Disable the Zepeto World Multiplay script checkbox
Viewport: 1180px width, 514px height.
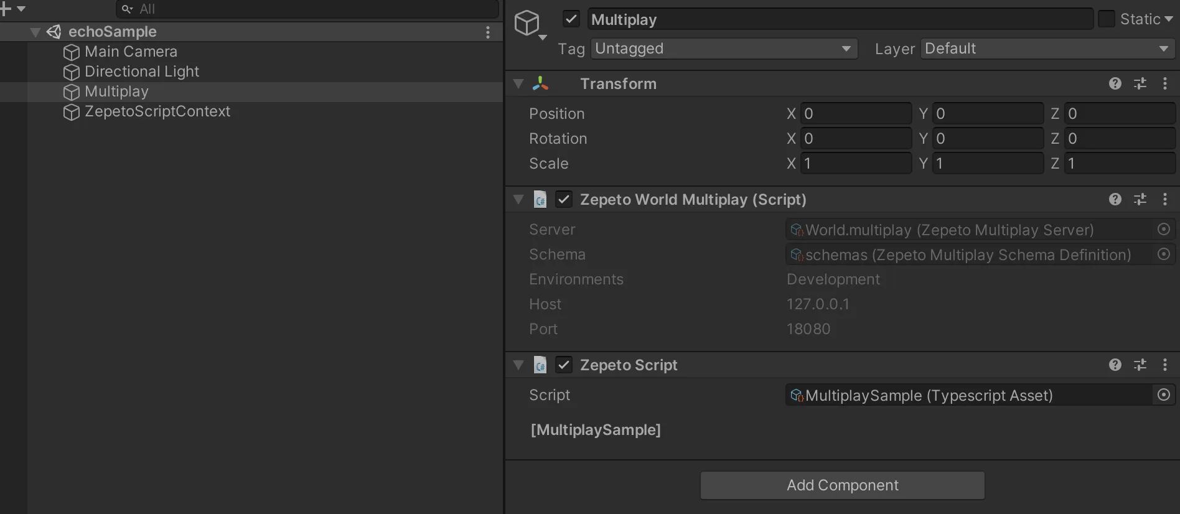[x=564, y=200]
